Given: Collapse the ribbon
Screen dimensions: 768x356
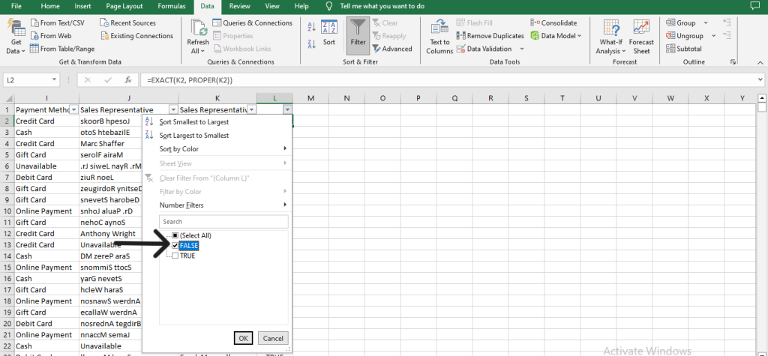Looking at the screenshot, I should [x=760, y=62].
